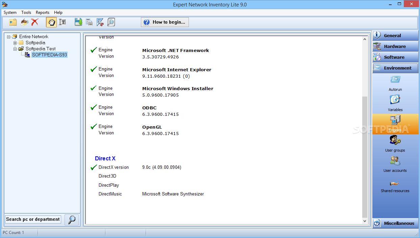Click version 9.11.9600.18231 (0)
Image resolution: width=420 pixels, height=238 pixels.
(x=166, y=76)
